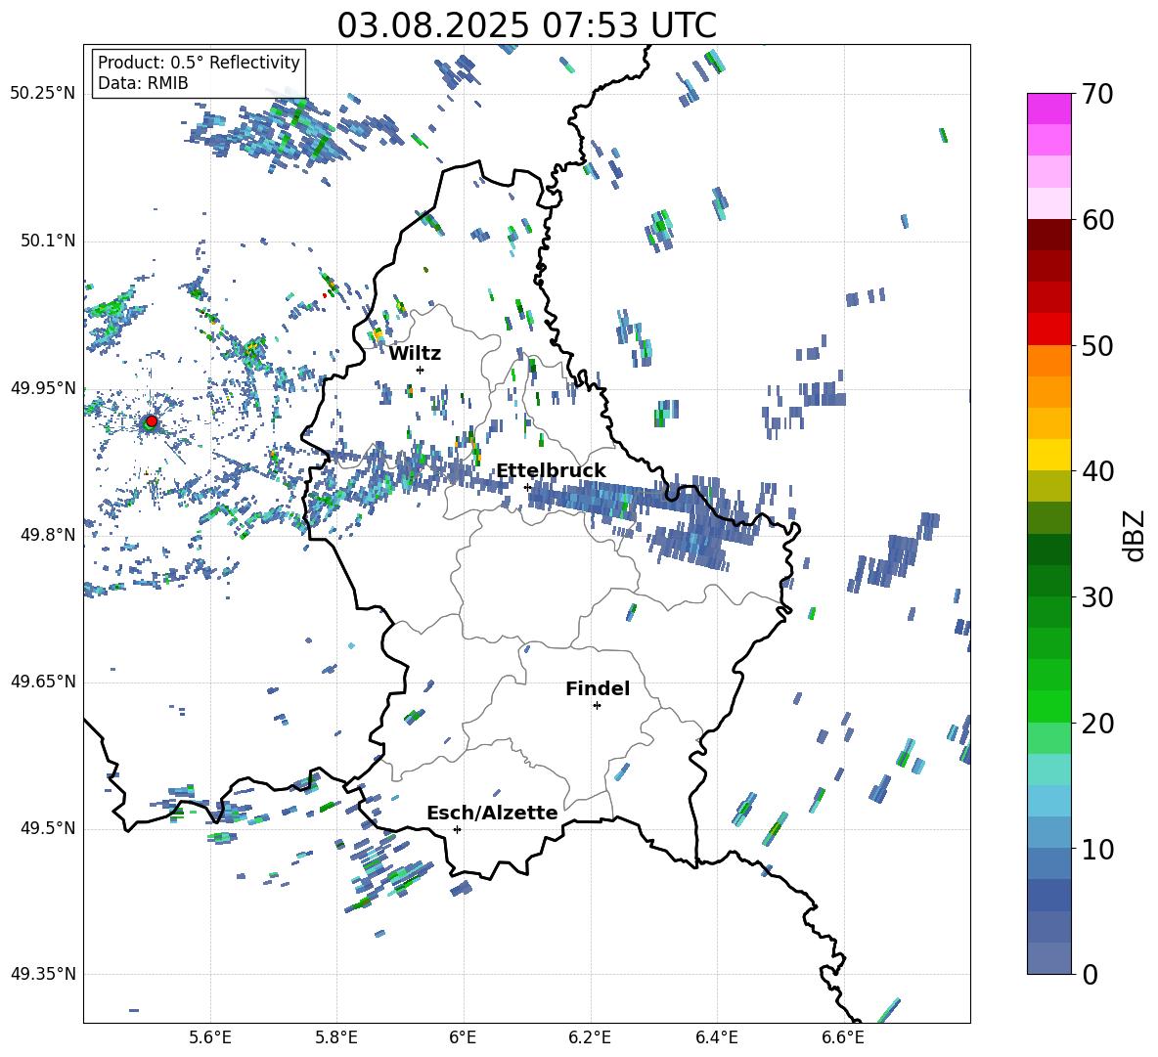
Task: Click the cross marker below Findel
Action: (x=597, y=706)
